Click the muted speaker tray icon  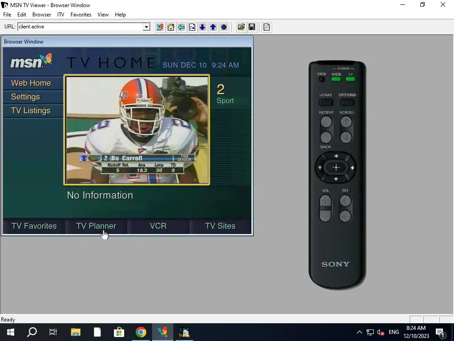pos(380,332)
